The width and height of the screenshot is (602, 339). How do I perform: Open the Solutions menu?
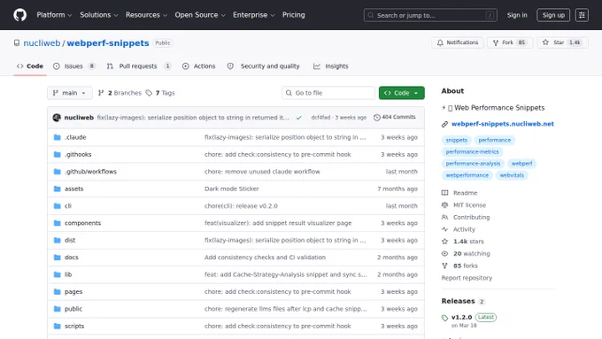pos(98,15)
